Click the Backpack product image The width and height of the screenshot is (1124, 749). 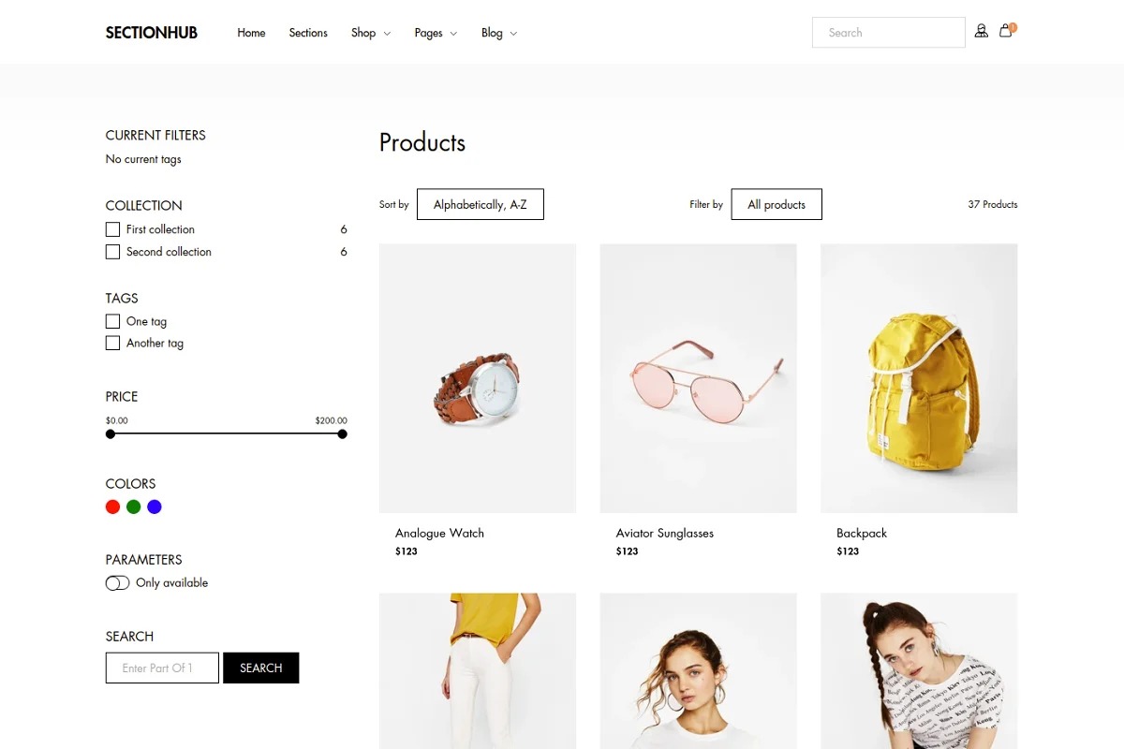[919, 378]
